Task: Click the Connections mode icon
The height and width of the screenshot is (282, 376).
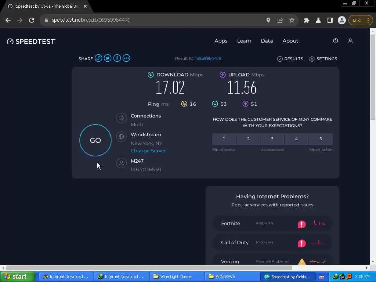Action: (x=121, y=118)
